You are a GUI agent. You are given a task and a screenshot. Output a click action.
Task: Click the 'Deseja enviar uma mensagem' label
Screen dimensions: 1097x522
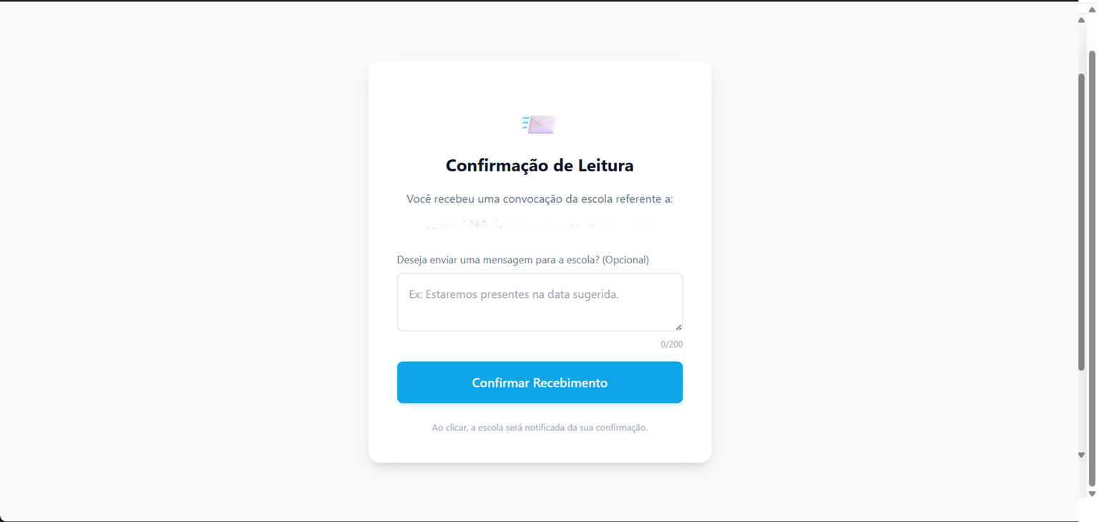523,260
